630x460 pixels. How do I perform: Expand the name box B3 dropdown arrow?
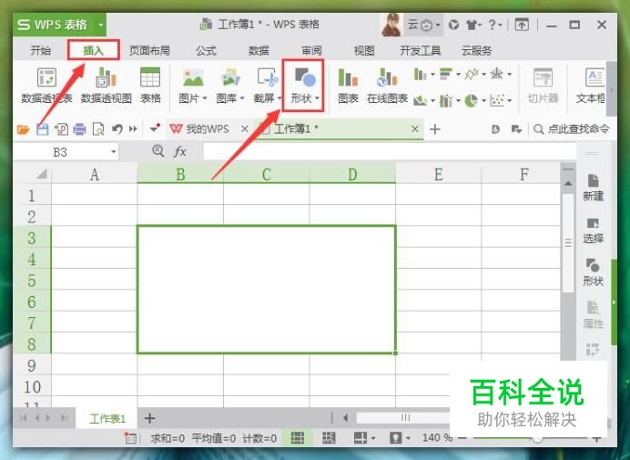[x=114, y=152]
